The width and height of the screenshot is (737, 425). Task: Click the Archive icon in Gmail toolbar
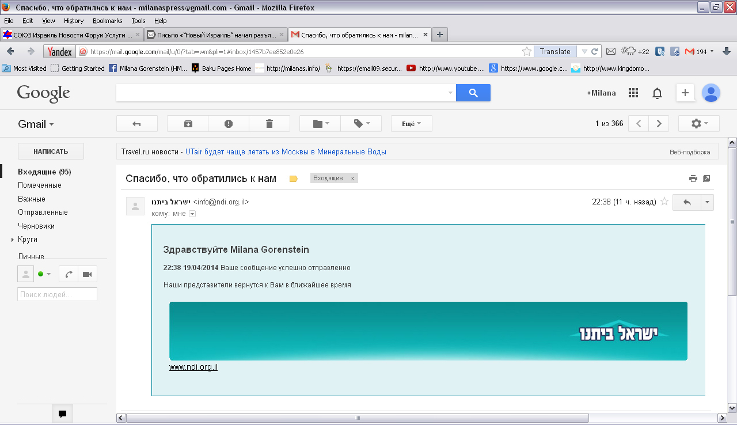[188, 124]
